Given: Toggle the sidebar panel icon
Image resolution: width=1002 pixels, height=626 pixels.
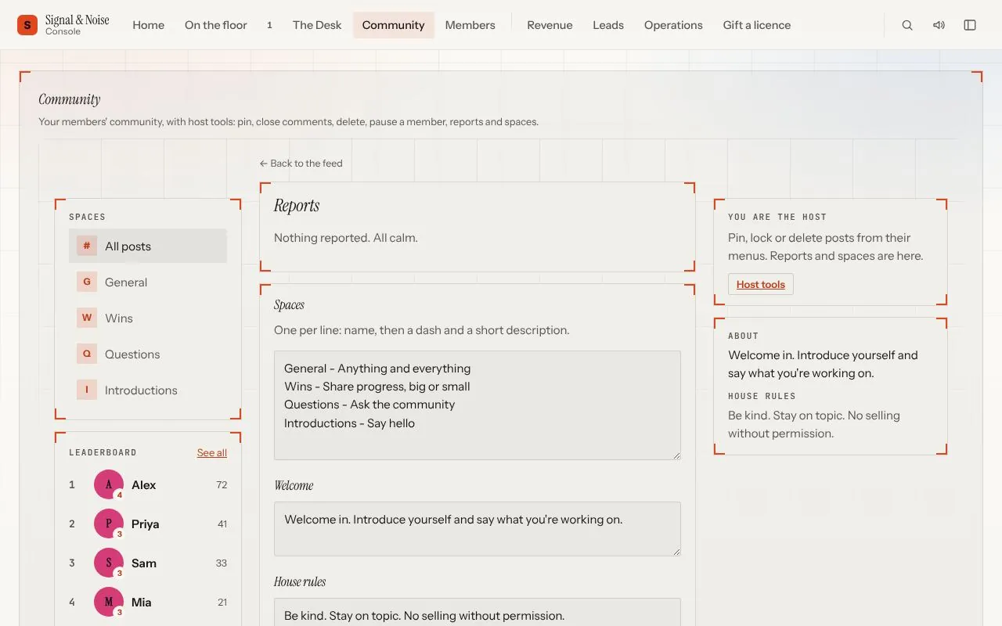Looking at the screenshot, I should (970, 25).
